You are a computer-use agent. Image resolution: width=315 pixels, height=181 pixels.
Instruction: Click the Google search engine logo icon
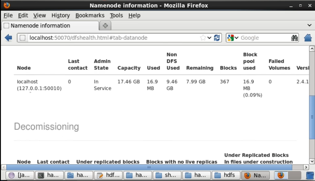(x=230, y=38)
